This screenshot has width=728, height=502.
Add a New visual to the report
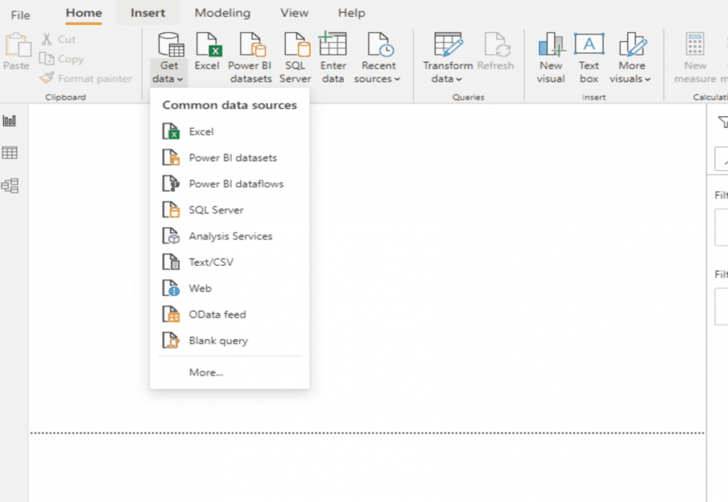(x=550, y=57)
